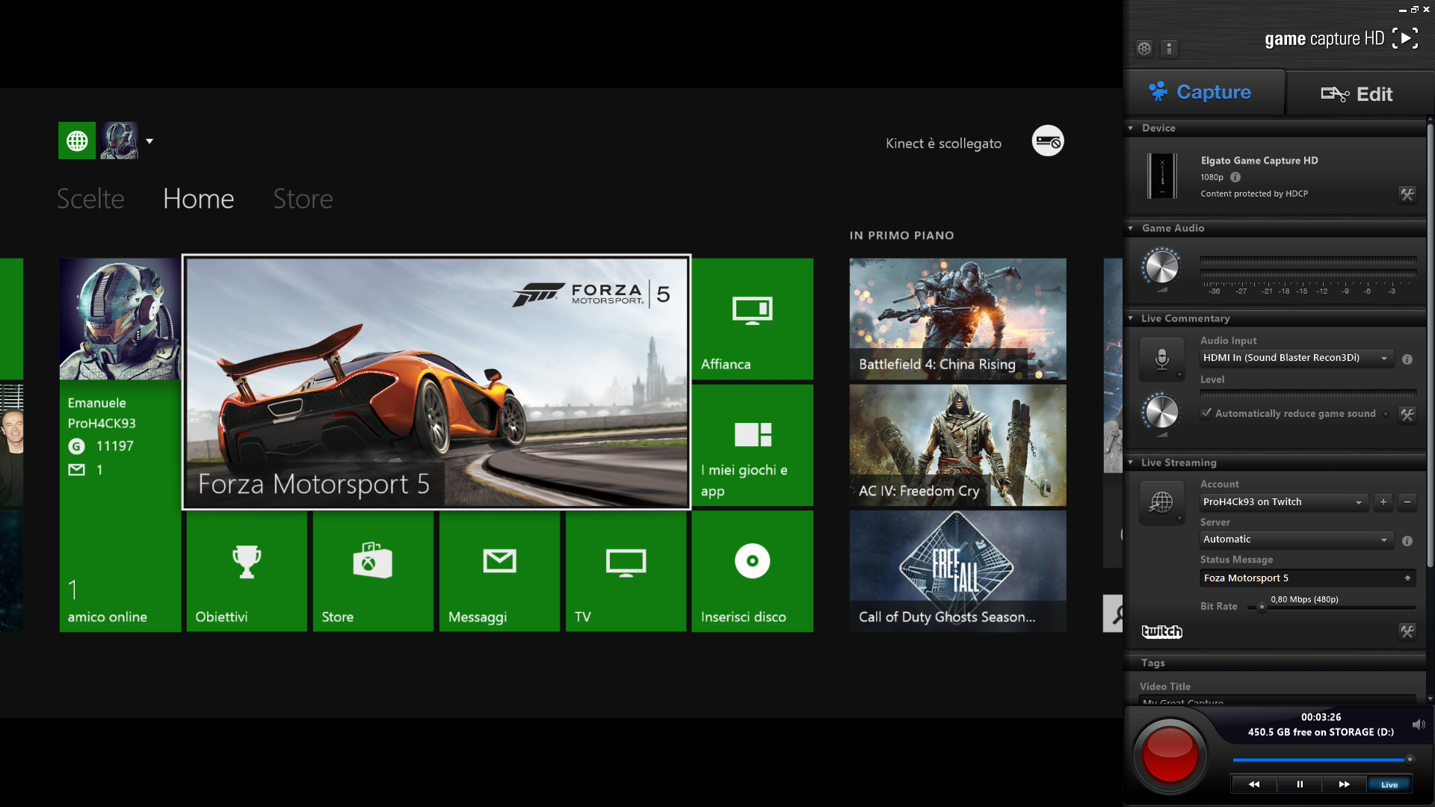The height and width of the screenshot is (807, 1435).
Task: Click the Live Commentary level knob
Action: (1161, 412)
